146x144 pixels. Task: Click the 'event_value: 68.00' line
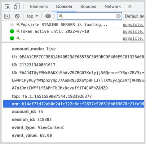(32, 135)
